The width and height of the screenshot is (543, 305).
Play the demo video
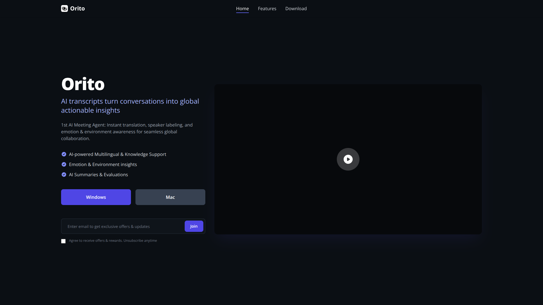tap(348, 159)
